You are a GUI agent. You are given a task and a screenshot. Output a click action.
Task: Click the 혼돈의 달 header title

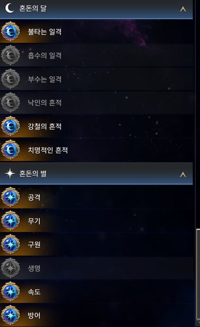(x=33, y=9)
